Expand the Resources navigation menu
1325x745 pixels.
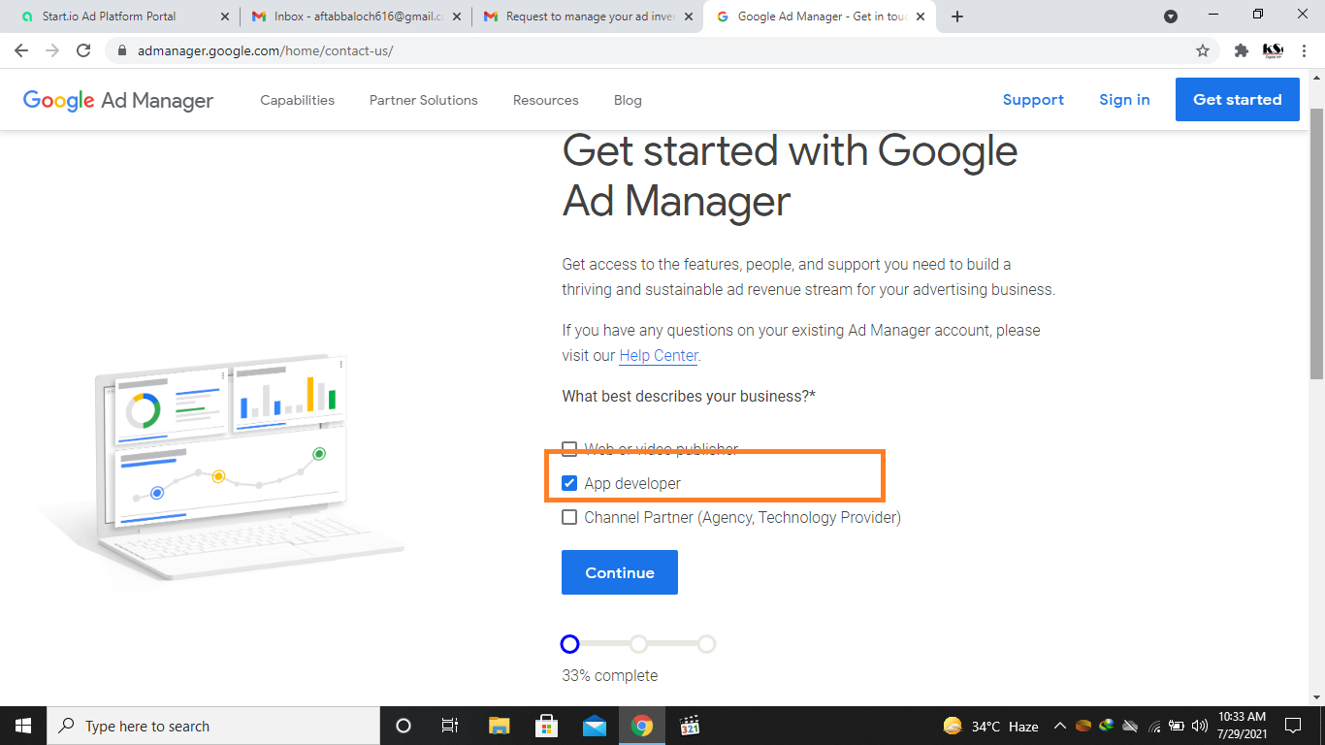(545, 100)
